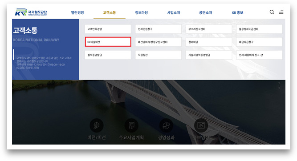297x161 pixels.
Task: Select the 고객소통 top menu
Action: click(109, 13)
